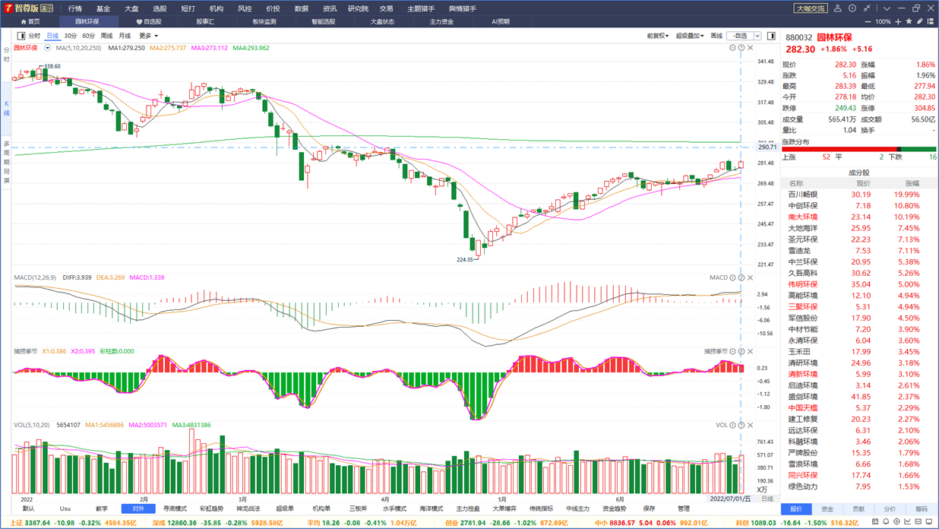The image size is (939, 529).
Task: Click the layout list icon in the top-right toolbar
Action: tap(931, 21)
